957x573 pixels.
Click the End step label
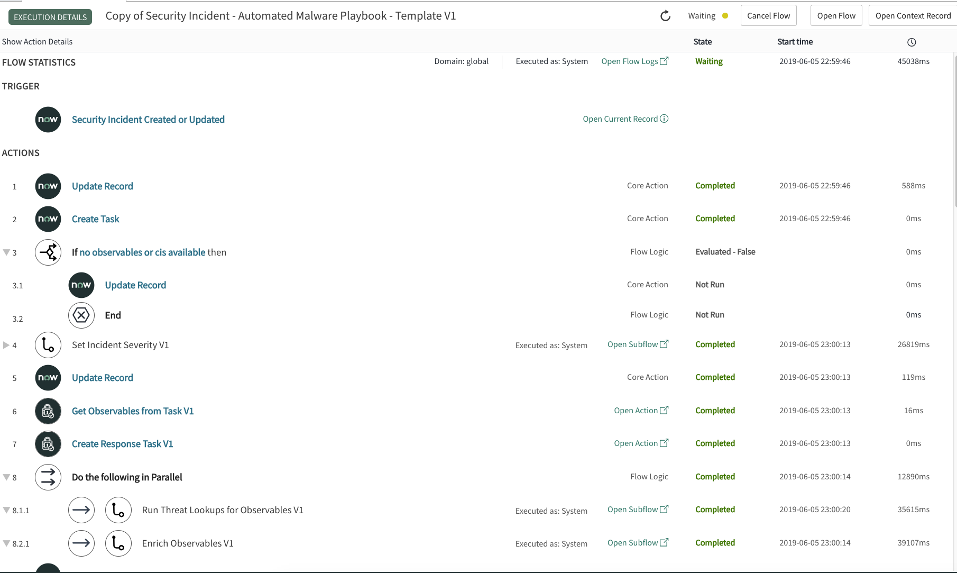113,315
